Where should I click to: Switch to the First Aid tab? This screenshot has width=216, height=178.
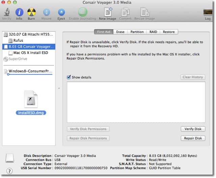[104, 32]
